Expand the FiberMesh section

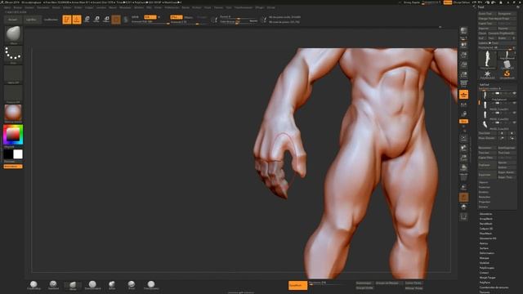[x=485, y=234]
